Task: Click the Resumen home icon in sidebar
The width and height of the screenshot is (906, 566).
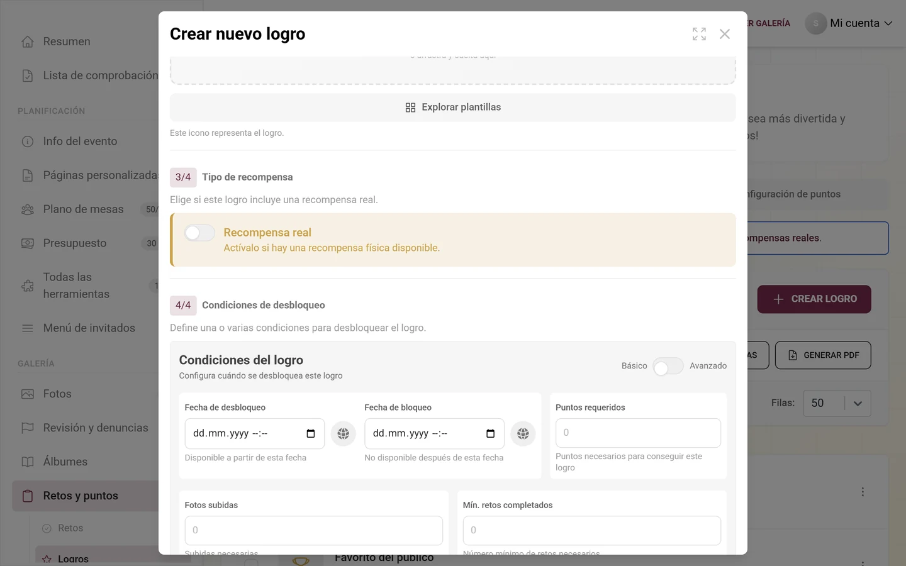Action: click(x=28, y=42)
